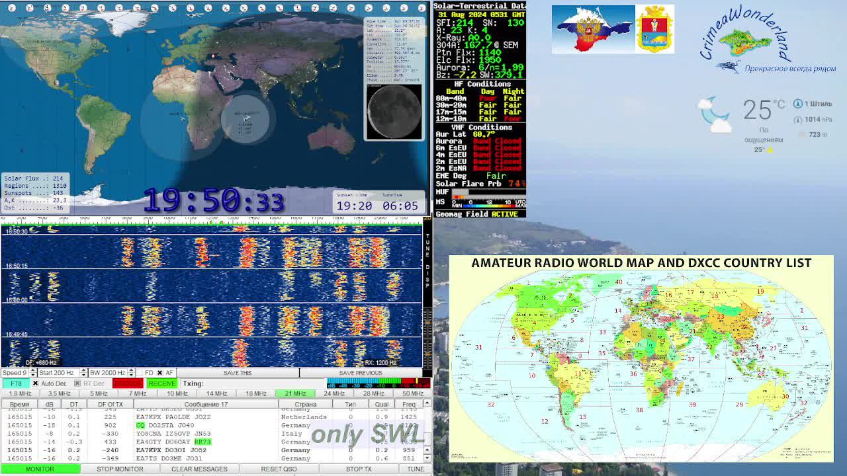This screenshot has width=847, height=476.
Task: Click the RESET QSO button
Action: (x=279, y=469)
